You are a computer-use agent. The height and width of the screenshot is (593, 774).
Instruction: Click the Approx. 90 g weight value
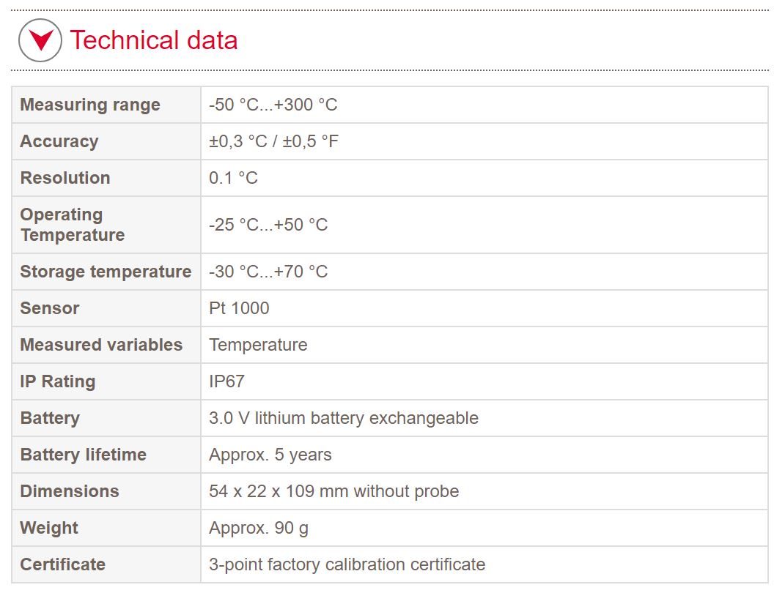tap(258, 528)
